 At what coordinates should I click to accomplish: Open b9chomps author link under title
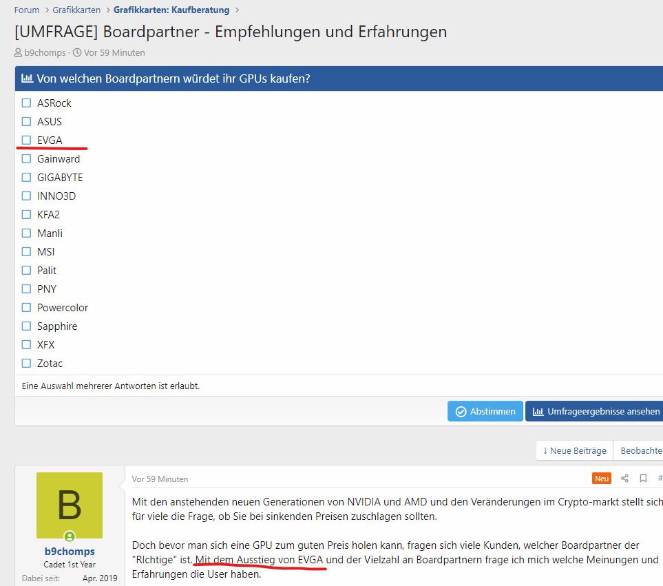(45, 53)
